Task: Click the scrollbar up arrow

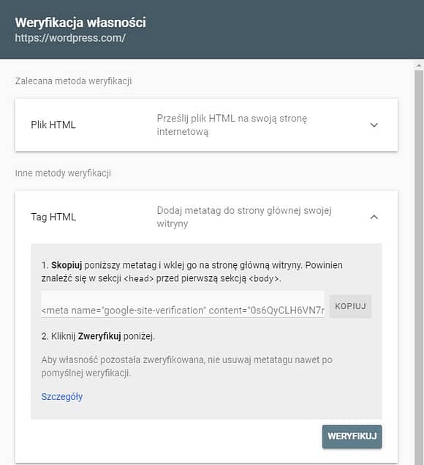Action: (x=419, y=65)
